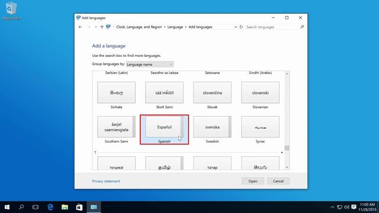Click the Sindhi (Arabic) label

(261, 73)
